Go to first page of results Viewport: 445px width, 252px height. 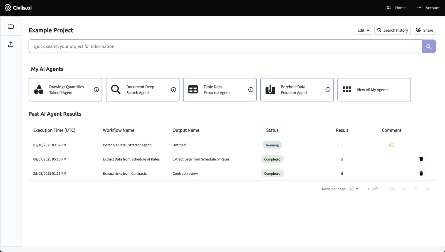(392, 189)
